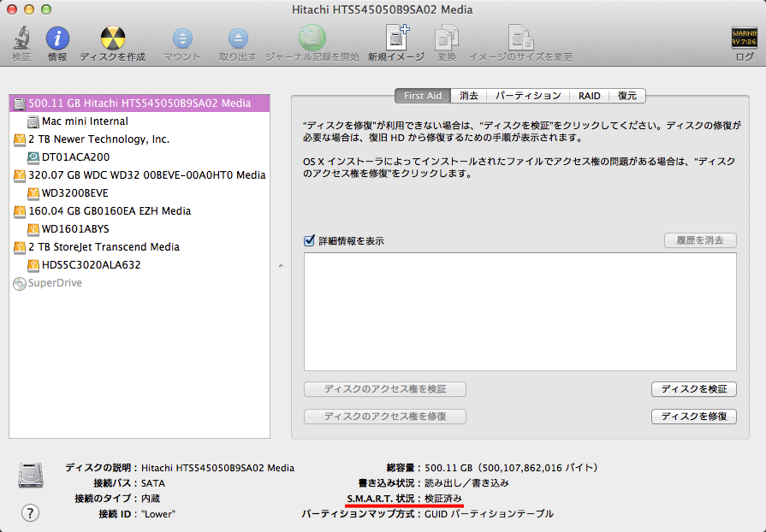The width and height of the screenshot is (766, 532).
Task: Click the マウント toolbar icon
Action: click(x=181, y=38)
